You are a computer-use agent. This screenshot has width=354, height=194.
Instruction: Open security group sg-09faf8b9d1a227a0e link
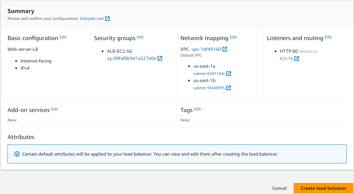(x=131, y=58)
